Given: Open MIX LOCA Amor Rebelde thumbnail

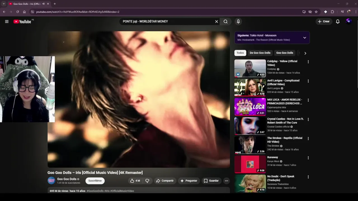Looking at the screenshot, I should (250, 106).
